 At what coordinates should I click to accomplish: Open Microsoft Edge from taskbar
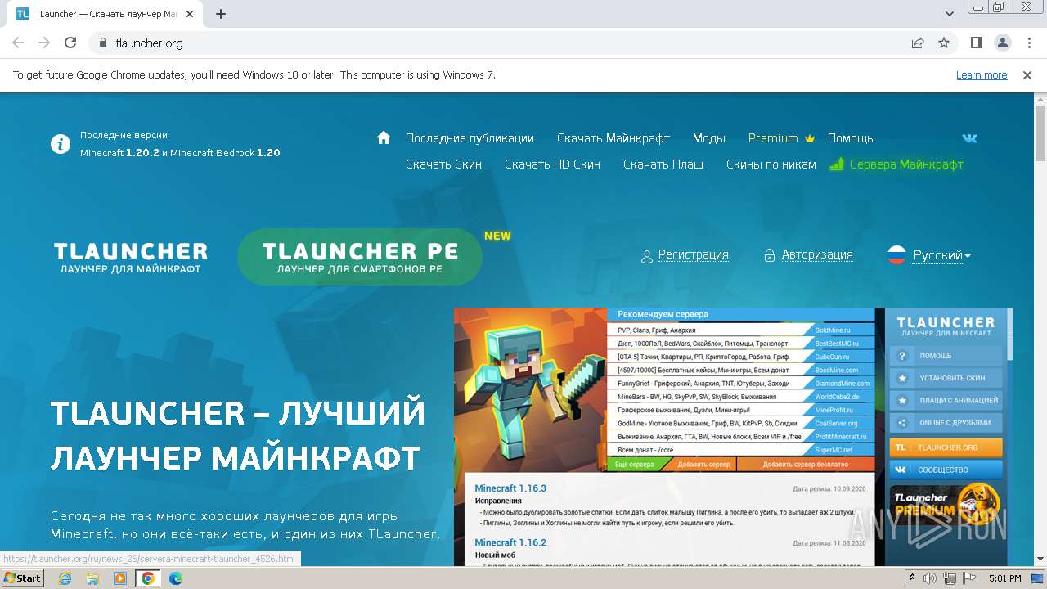click(175, 578)
